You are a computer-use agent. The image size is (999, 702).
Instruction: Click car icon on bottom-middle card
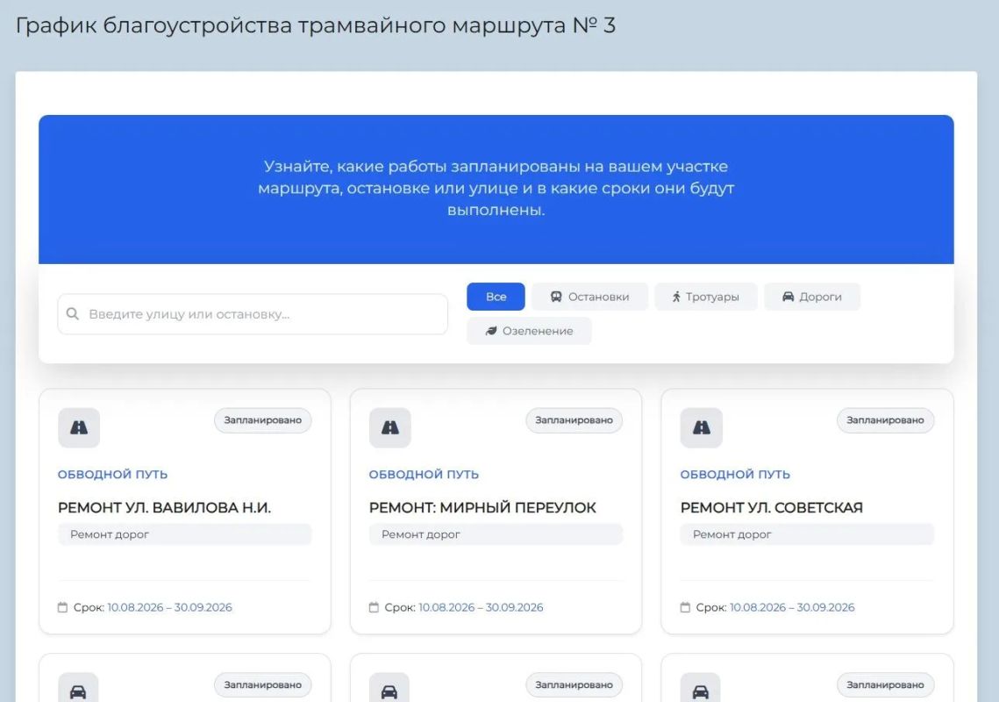(389, 691)
